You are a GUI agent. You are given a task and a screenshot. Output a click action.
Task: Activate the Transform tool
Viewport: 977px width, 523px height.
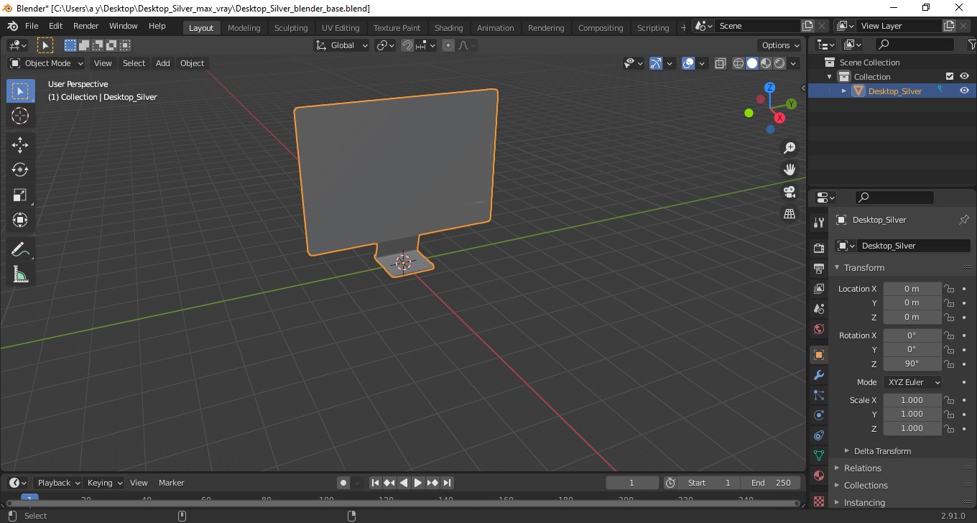pyautogui.click(x=20, y=221)
